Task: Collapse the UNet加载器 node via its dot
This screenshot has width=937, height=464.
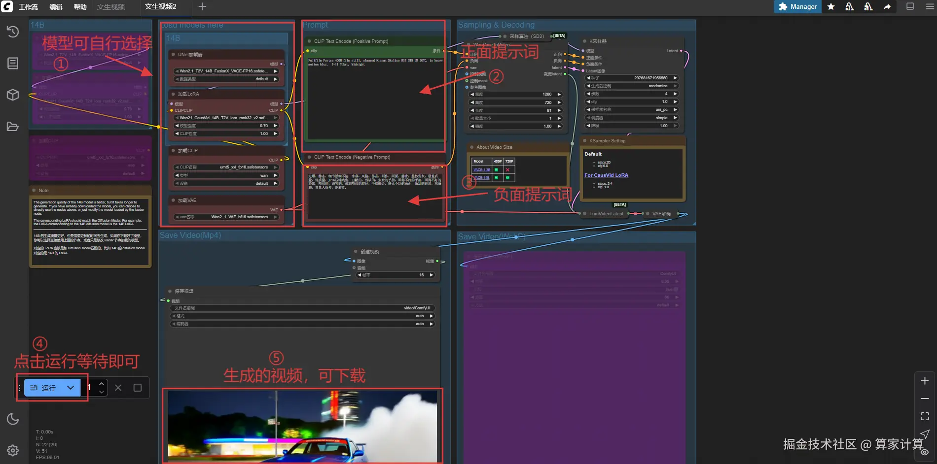Action: (x=173, y=54)
